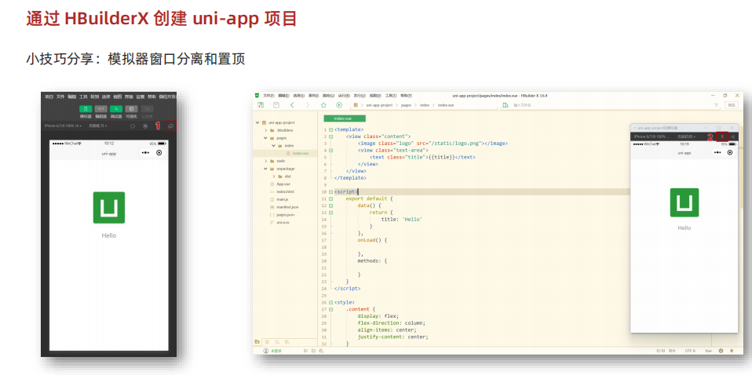Collapse the uni-app-project root tree node
The height and width of the screenshot is (375, 752).
point(257,122)
